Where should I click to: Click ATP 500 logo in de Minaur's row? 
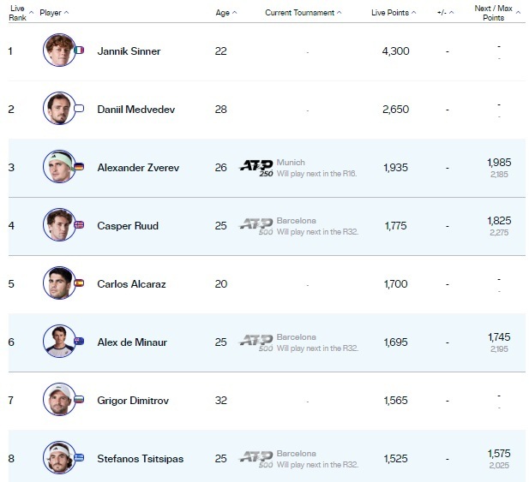pos(255,342)
